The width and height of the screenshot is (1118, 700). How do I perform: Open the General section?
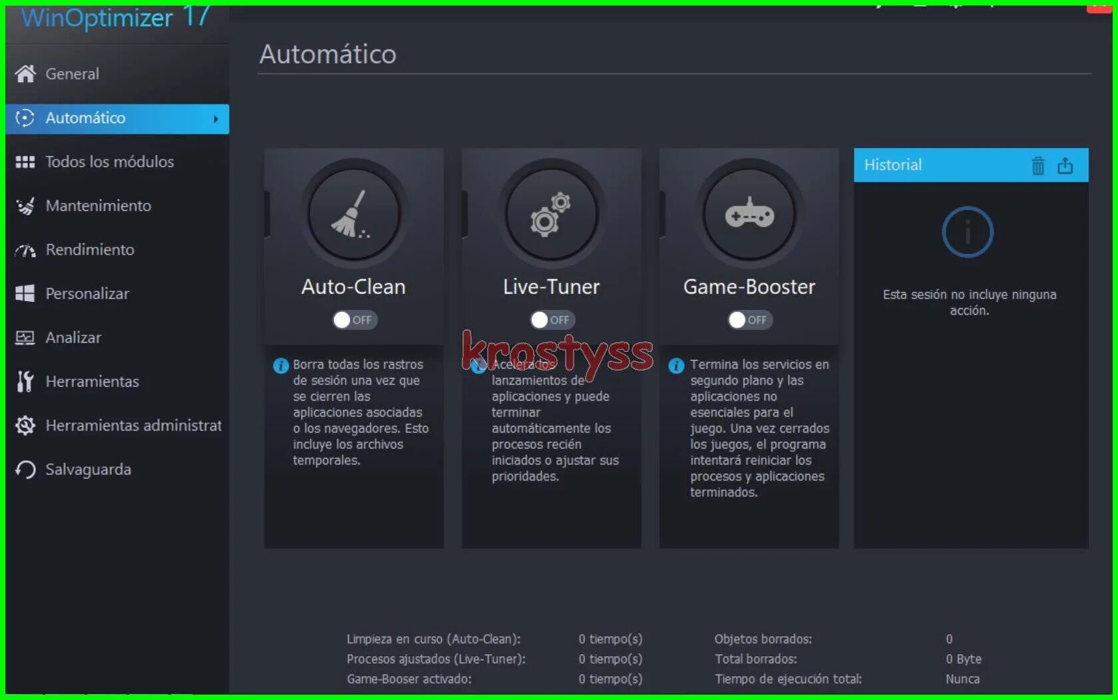(117, 74)
